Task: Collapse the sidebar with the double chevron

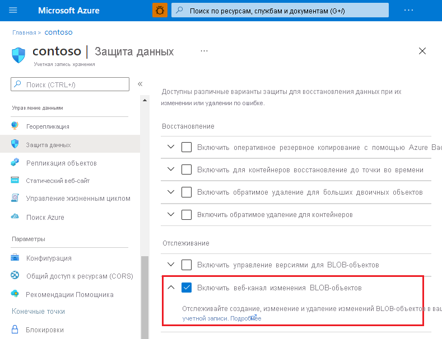Action: click(140, 84)
